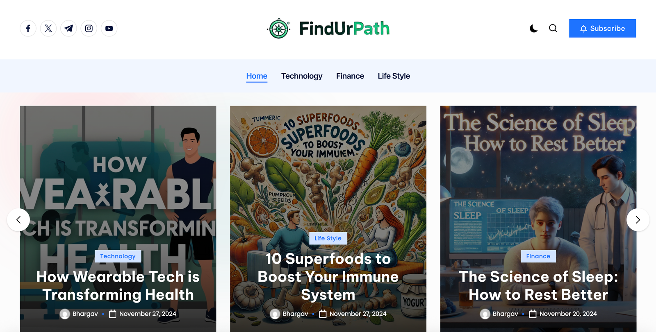Image resolution: width=656 pixels, height=332 pixels.
Task: Select the Home navigation tab
Action: pos(257,76)
